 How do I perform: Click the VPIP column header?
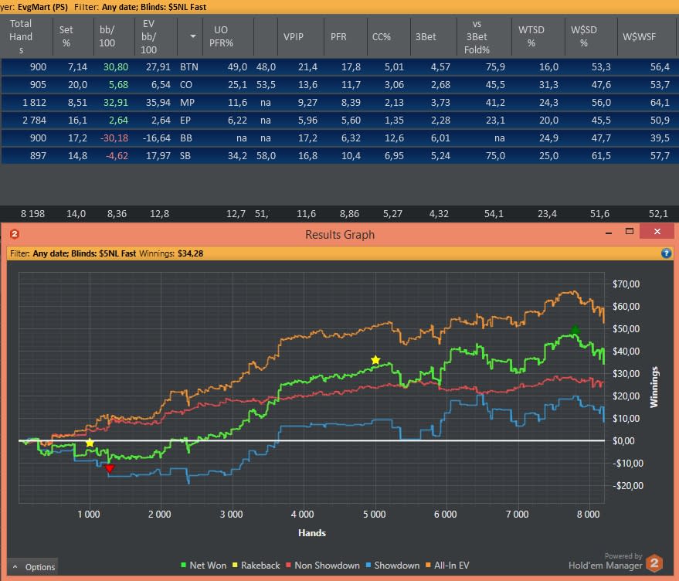294,37
